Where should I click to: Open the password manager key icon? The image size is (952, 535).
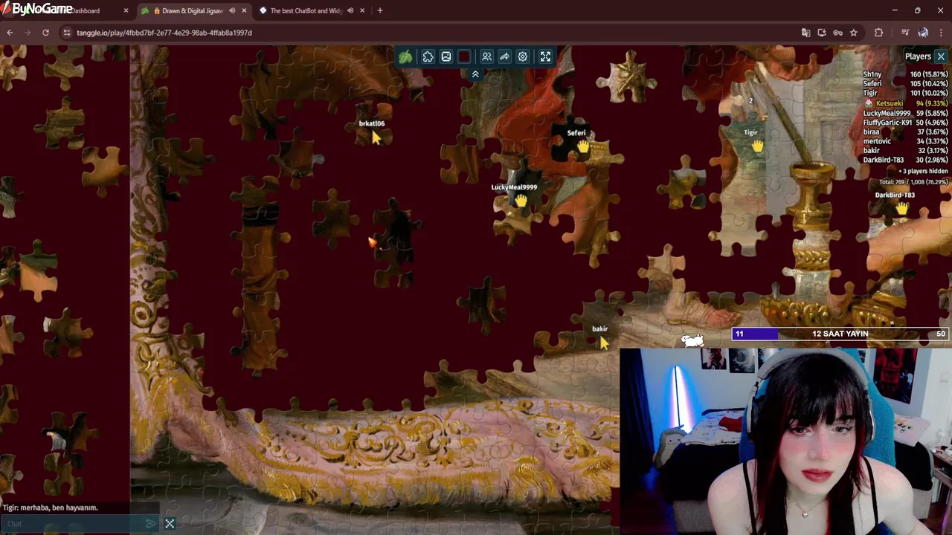[x=837, y=33]
